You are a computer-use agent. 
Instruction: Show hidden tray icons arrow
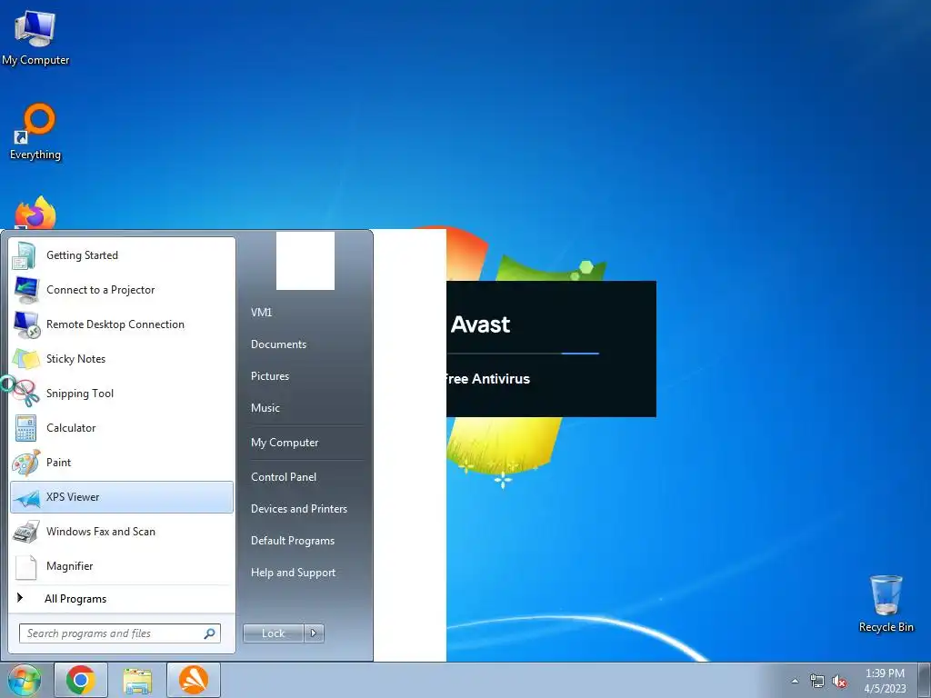pos(795,681)
